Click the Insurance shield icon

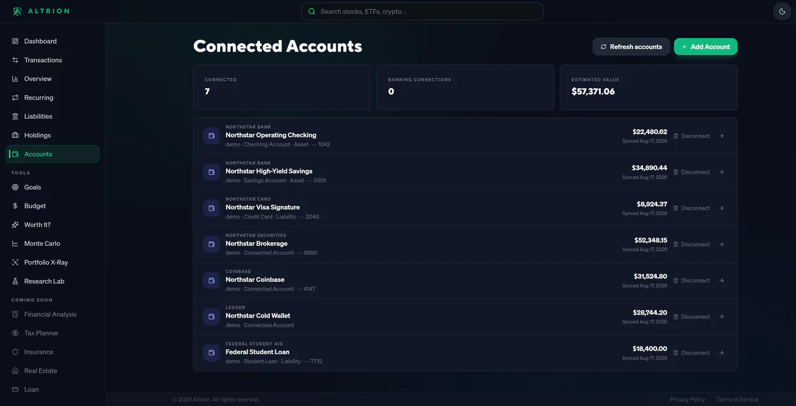click(16, 352)
